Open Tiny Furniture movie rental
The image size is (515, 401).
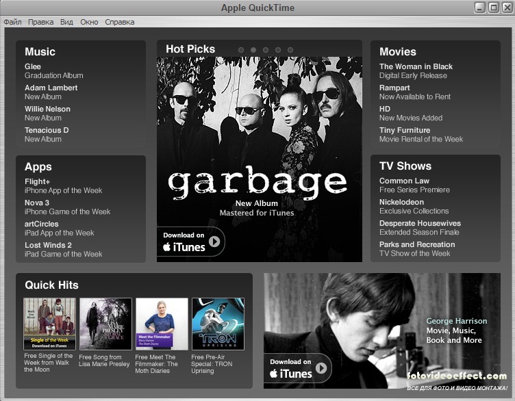[421, 135]
